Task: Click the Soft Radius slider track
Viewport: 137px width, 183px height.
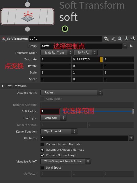Action: [x=97, y=112]
